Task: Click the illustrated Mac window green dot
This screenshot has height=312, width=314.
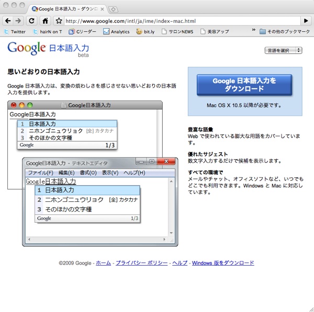Action: (x=30, y=105)
